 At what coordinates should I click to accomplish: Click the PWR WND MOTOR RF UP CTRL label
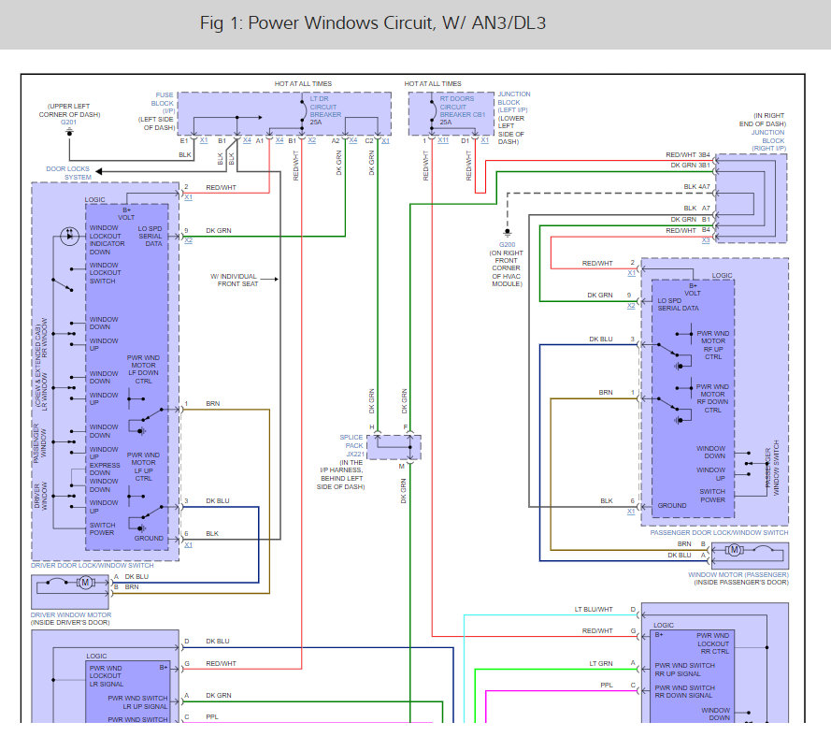713,345
